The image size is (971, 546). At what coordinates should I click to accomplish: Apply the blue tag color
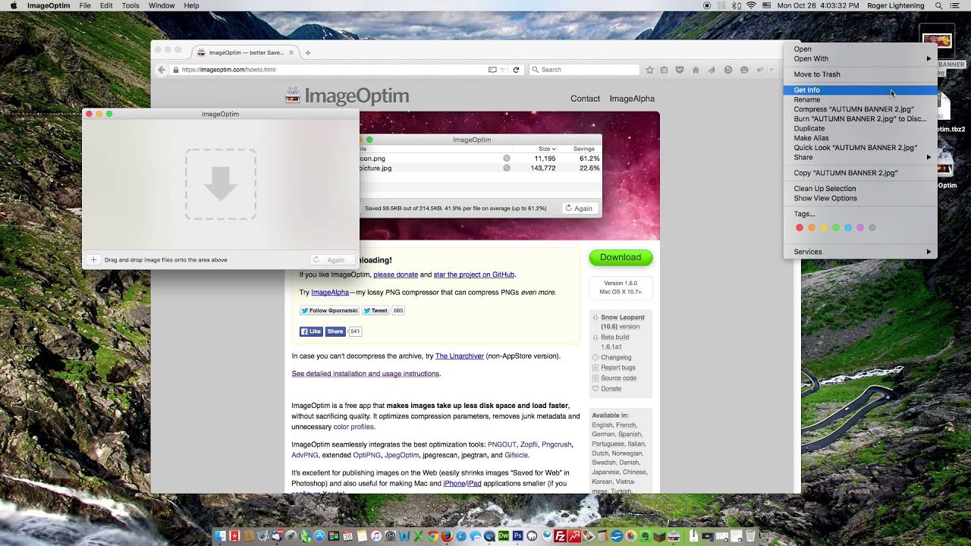(x=848, y=227)
